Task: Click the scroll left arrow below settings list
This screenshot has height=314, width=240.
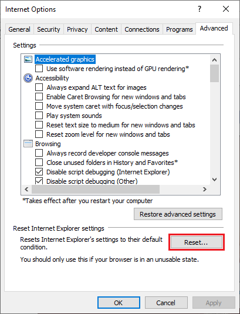Action: pyautogui.click(x=26, y=189)
